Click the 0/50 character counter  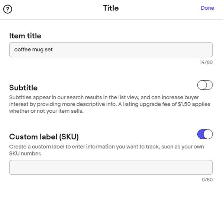coord(206,180)
